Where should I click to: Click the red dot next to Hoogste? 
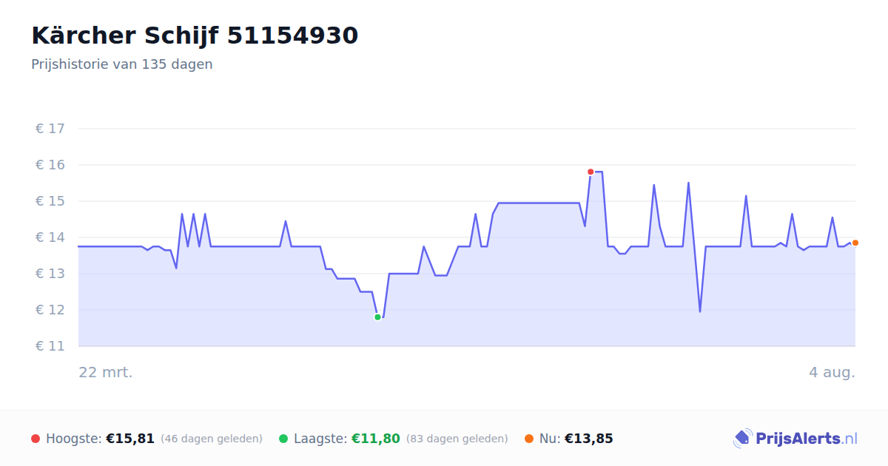36,439
